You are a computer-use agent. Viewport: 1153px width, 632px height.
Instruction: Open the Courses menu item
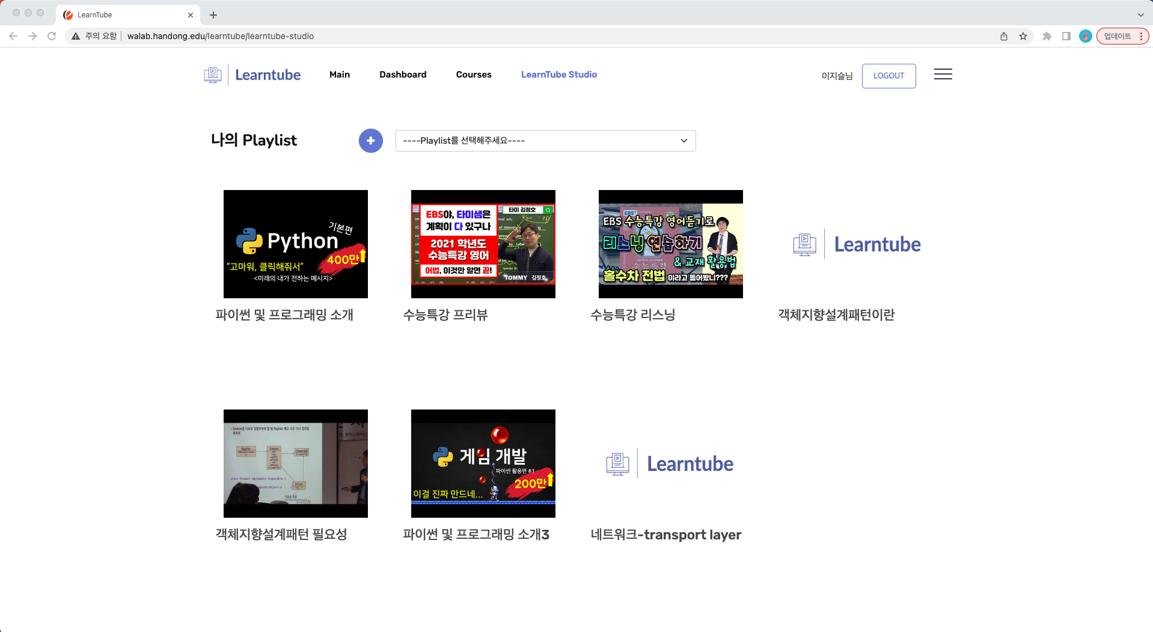[474, 75]
